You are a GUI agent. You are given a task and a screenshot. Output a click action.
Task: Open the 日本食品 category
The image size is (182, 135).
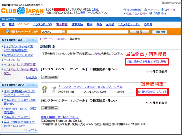point(77,24)
